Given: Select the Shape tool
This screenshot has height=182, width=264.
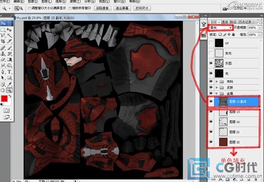Looking at the screenshot, I should [9, 78].
